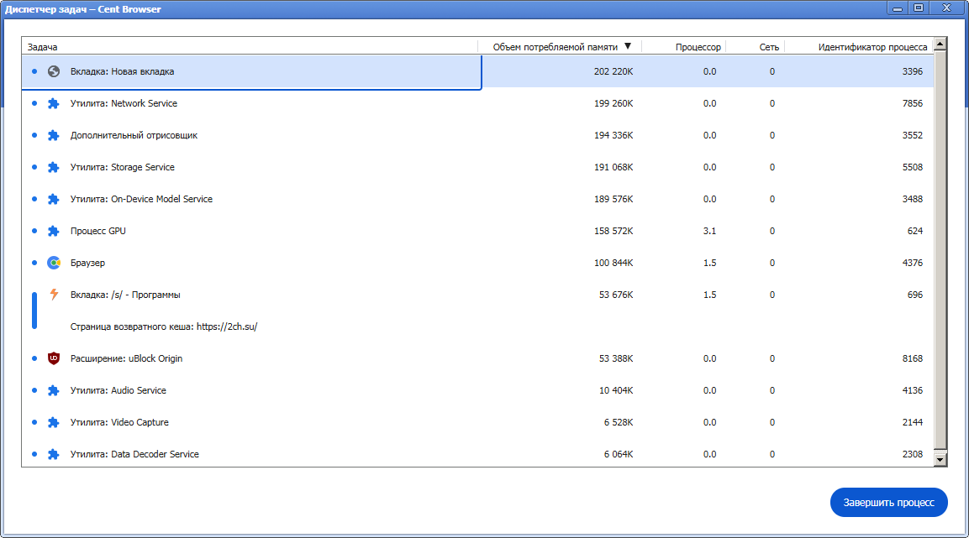Click the globe icon of Новая вкладка row
Screen dimensions: 969x538
click(x=54, y=71)
